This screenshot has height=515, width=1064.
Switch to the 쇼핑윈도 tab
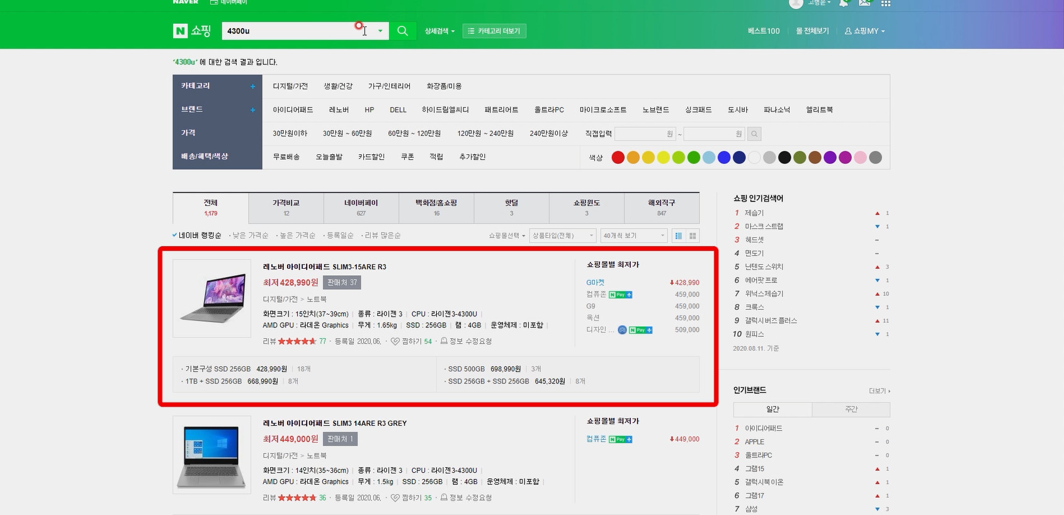586,208
